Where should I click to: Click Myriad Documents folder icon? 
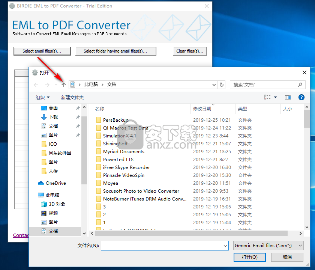tap(99, 151)
